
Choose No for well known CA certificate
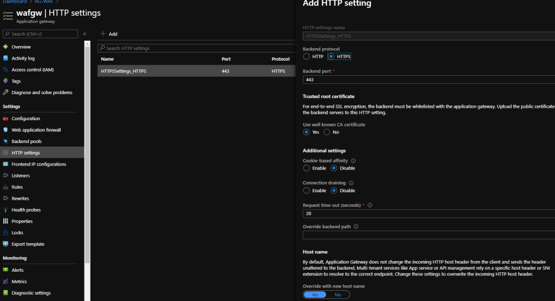click(x=327, y=132)
